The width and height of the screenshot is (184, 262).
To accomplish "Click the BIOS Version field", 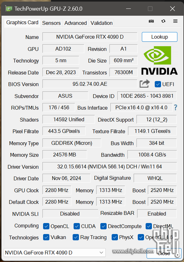I will click(x=90, y=84).
